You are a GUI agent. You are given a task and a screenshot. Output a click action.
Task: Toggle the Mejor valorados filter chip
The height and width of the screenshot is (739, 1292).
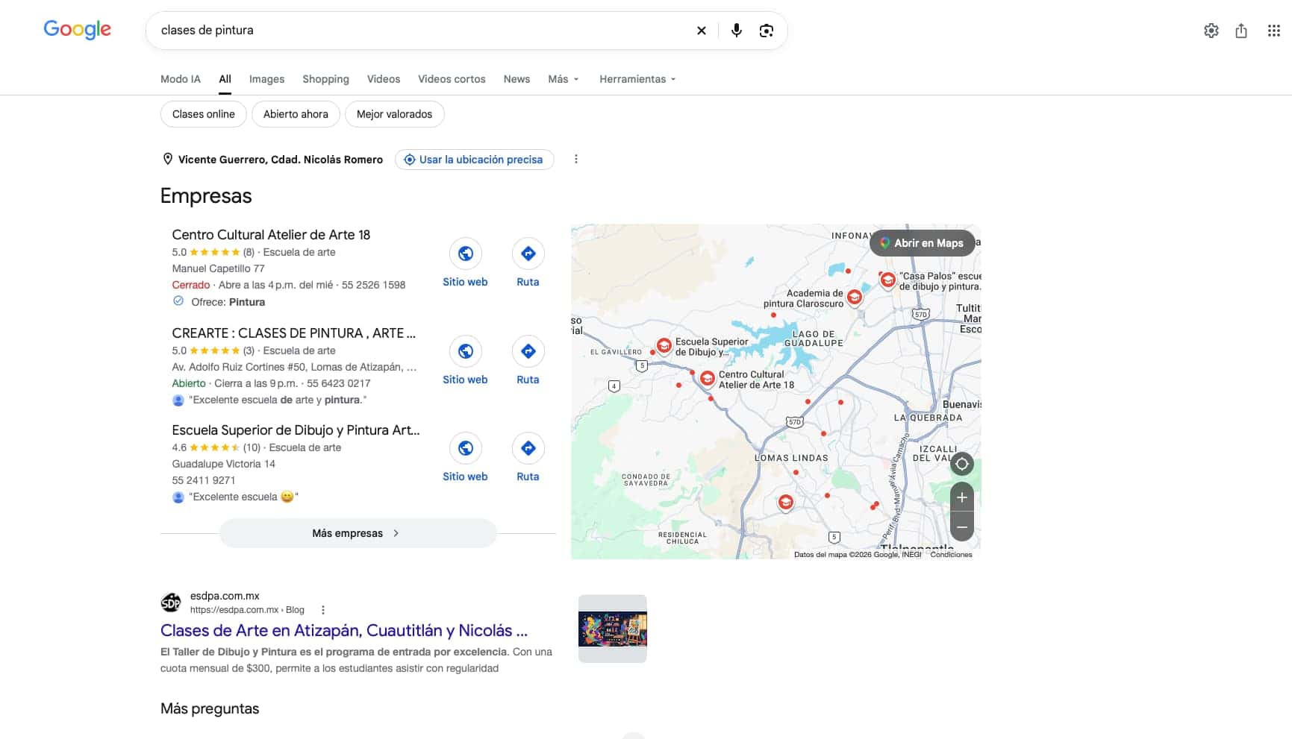[394, 114]
